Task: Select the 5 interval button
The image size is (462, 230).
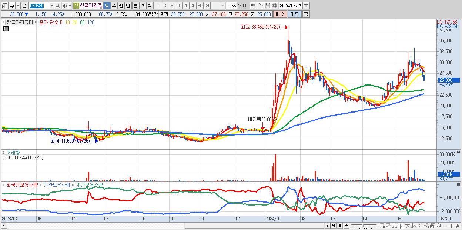Action: click(172, 6)
